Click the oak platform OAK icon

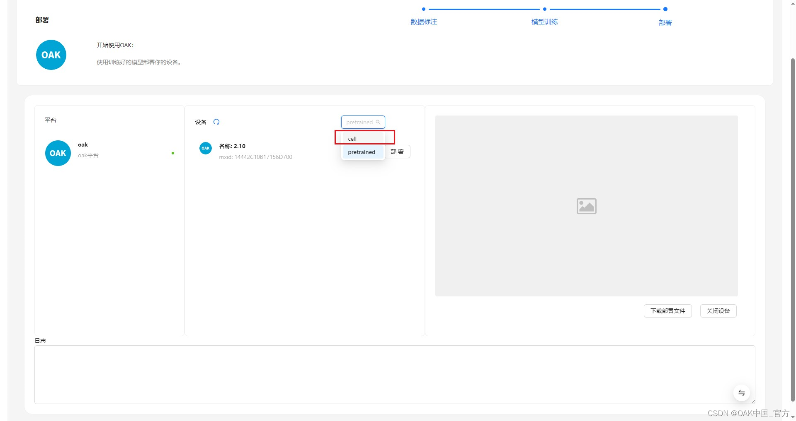(x=58, y=153)
